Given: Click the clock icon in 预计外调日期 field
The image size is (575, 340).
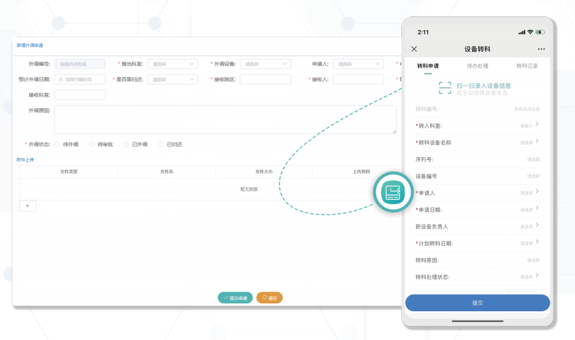Looking at the screenshot, I should (61, 79).
